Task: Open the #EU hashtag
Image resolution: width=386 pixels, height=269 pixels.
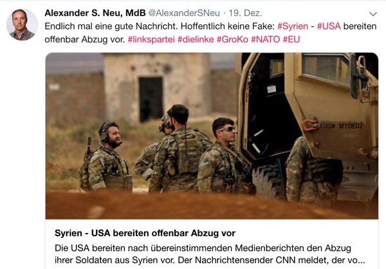Action: 291,39
